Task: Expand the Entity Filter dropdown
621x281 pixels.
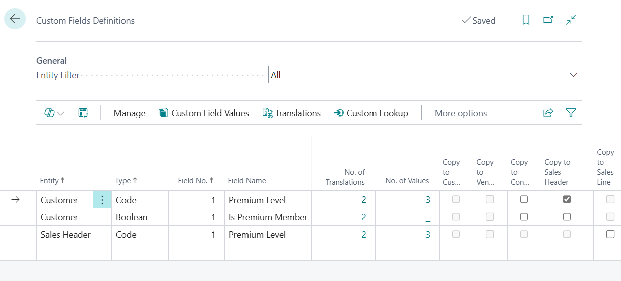Action: [x=573, y=75]
